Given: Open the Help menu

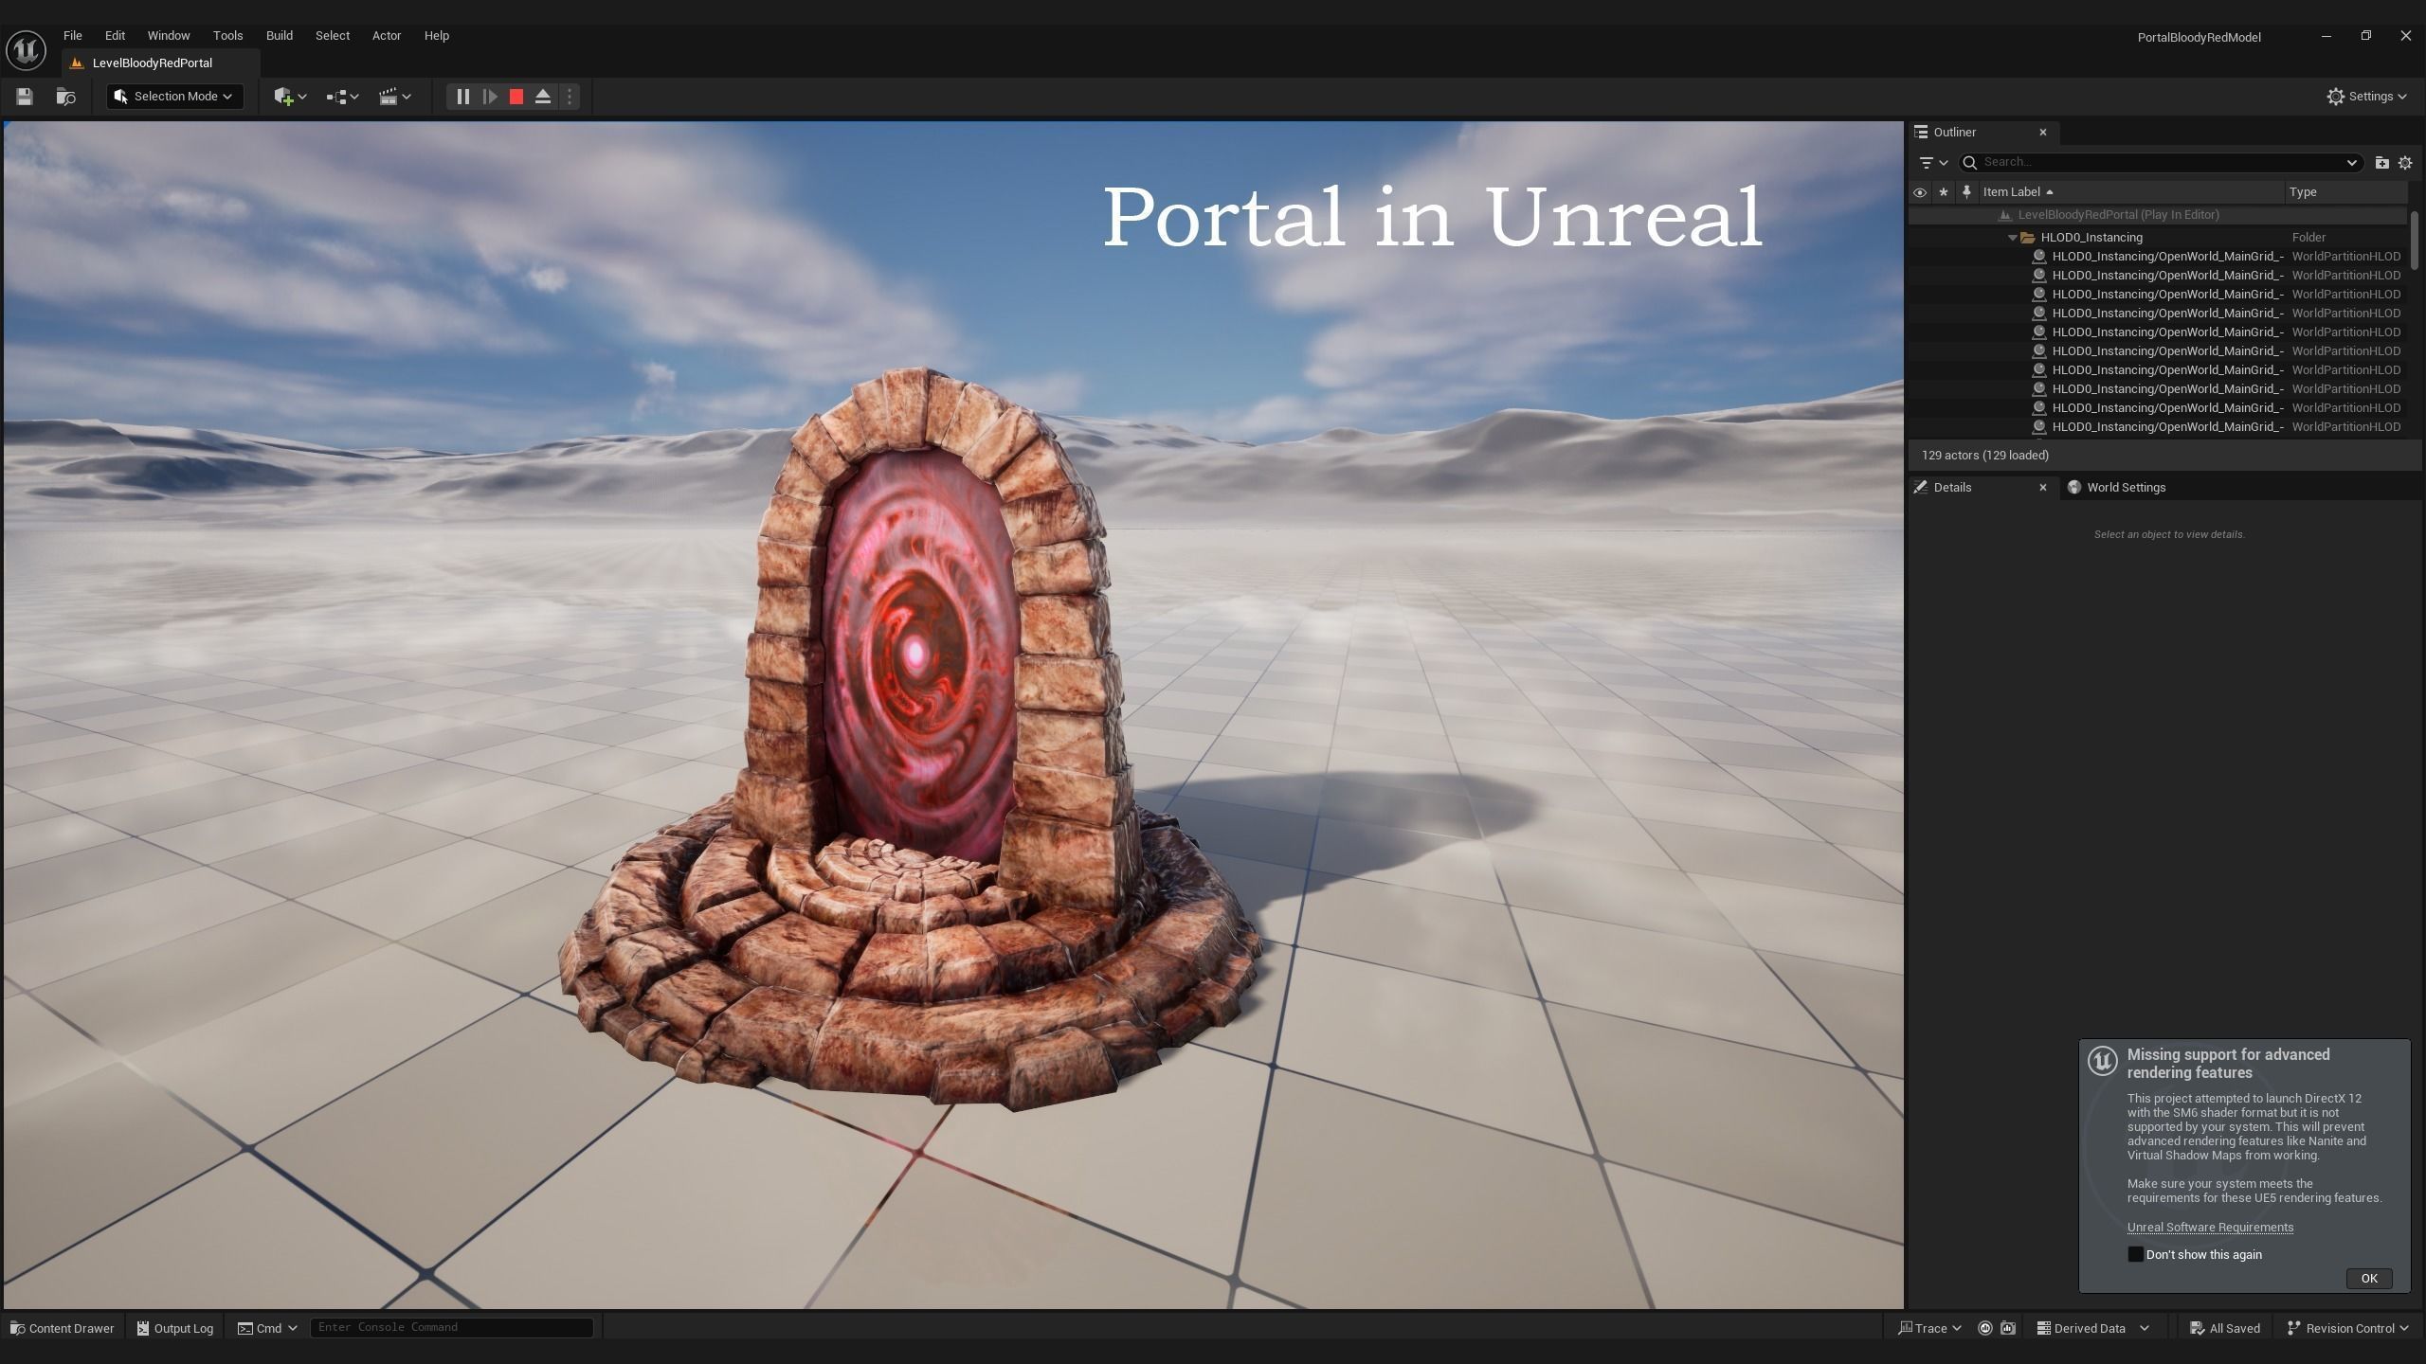Looking at the screenshot, I should point(437,36).
